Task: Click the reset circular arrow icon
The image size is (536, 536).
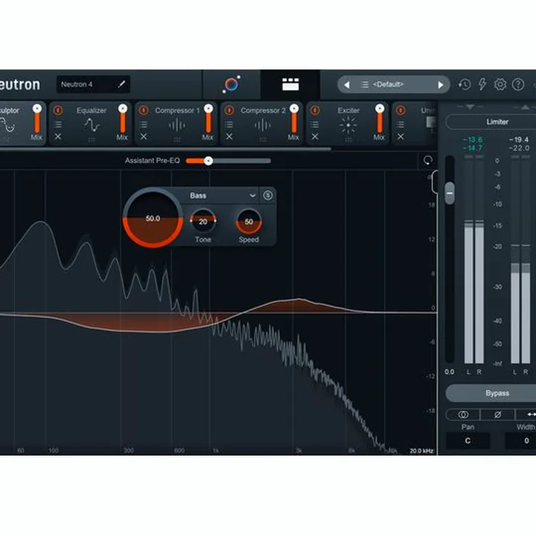Action: tap(428, 160)
